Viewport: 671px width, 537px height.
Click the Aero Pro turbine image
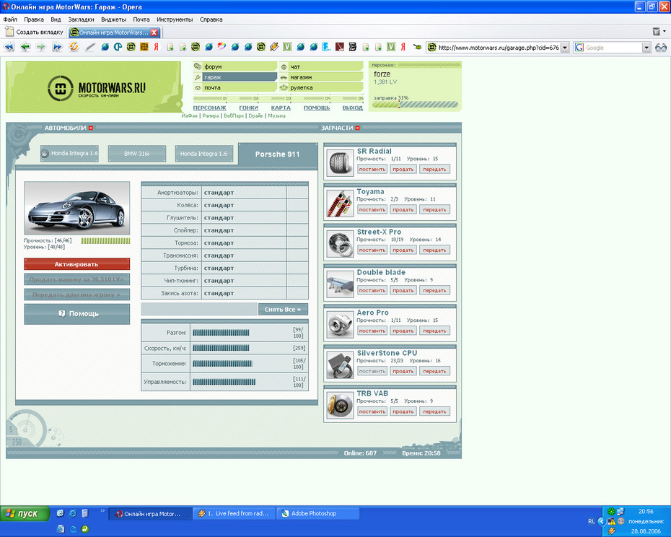(341, 325)
